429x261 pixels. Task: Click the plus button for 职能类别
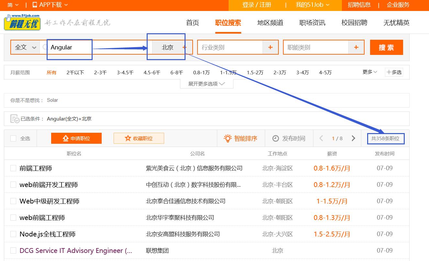[356, 47]
